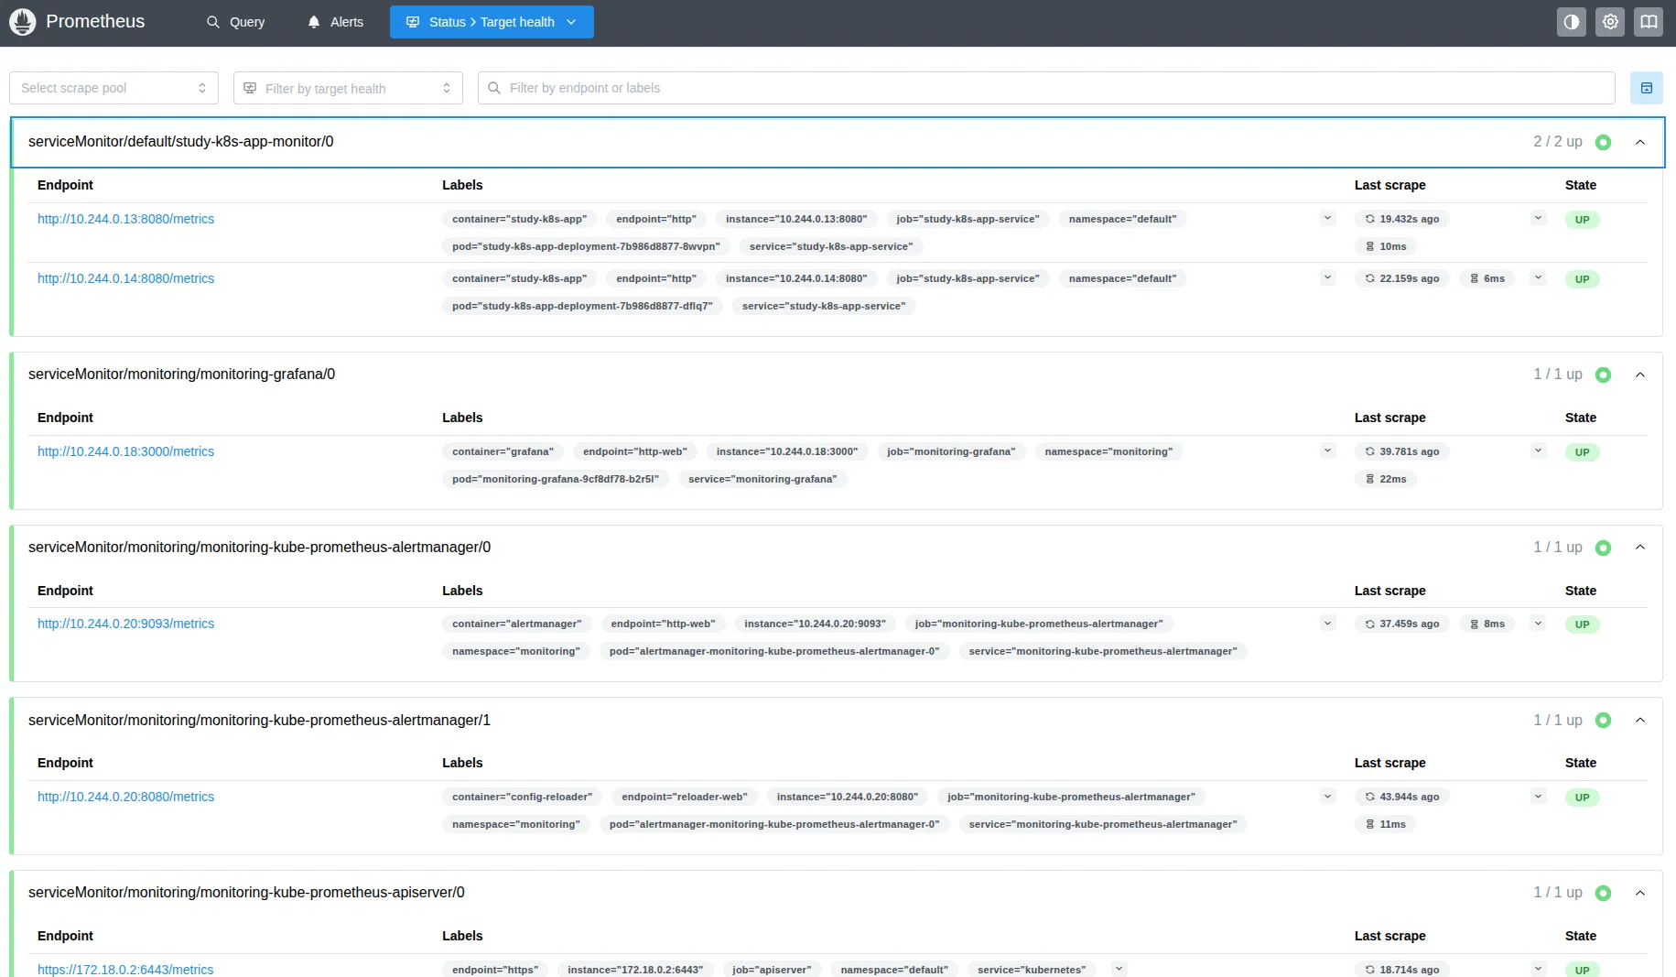Click the instance="10.244.0.18:3000" label badge

[x=787, y=451]
